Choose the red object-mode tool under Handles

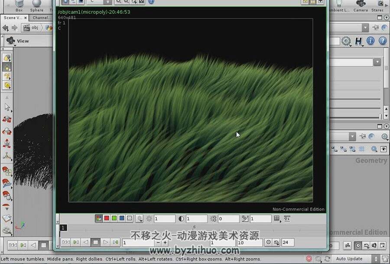pos(7,171)
